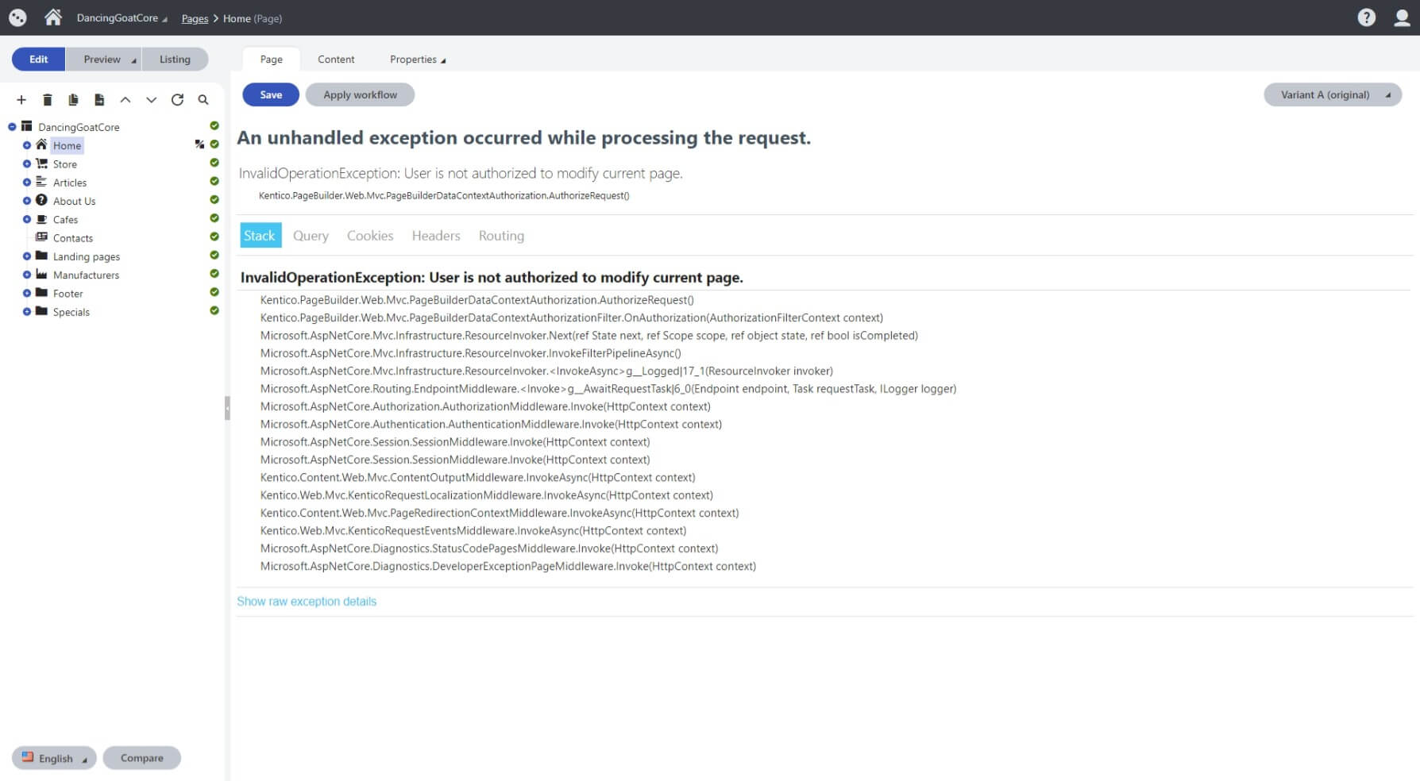
Task: Click the Compare button
Action: (141, 758)
